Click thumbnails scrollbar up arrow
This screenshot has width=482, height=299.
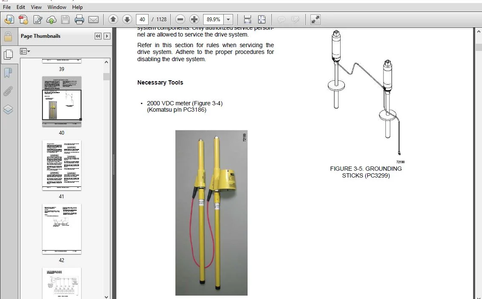coord(106,62)
